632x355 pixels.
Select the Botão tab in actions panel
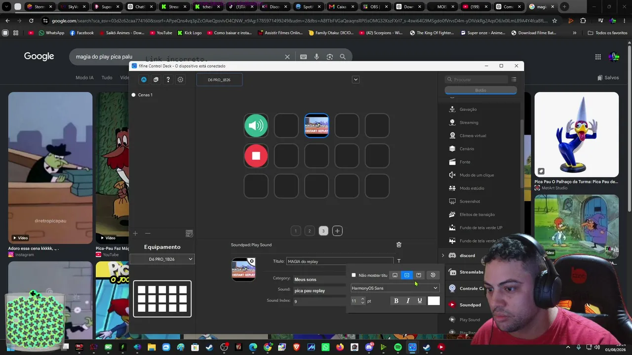pyautogui.click(x=480, y=90)
